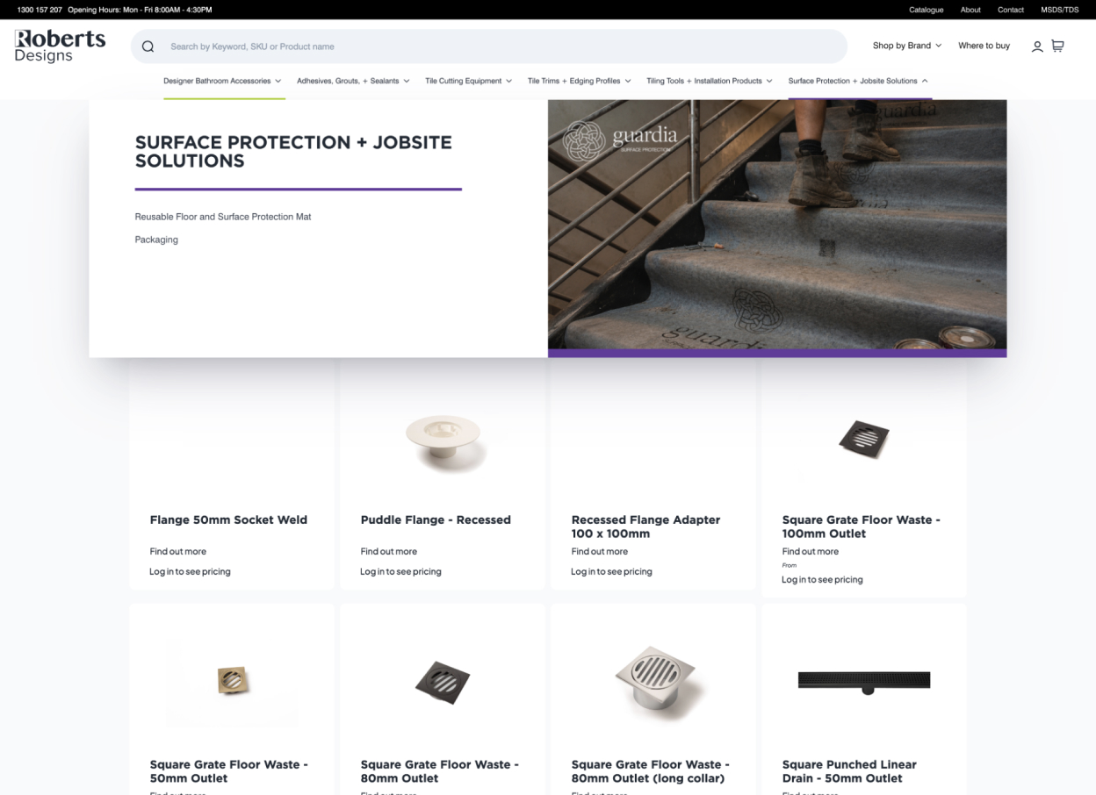Collapse Surface Protection + Jobsite Solutions menu
Image resolution: width=1096 pixels, height=795 pixels.
pyautogui.click(x=858, y=81)
